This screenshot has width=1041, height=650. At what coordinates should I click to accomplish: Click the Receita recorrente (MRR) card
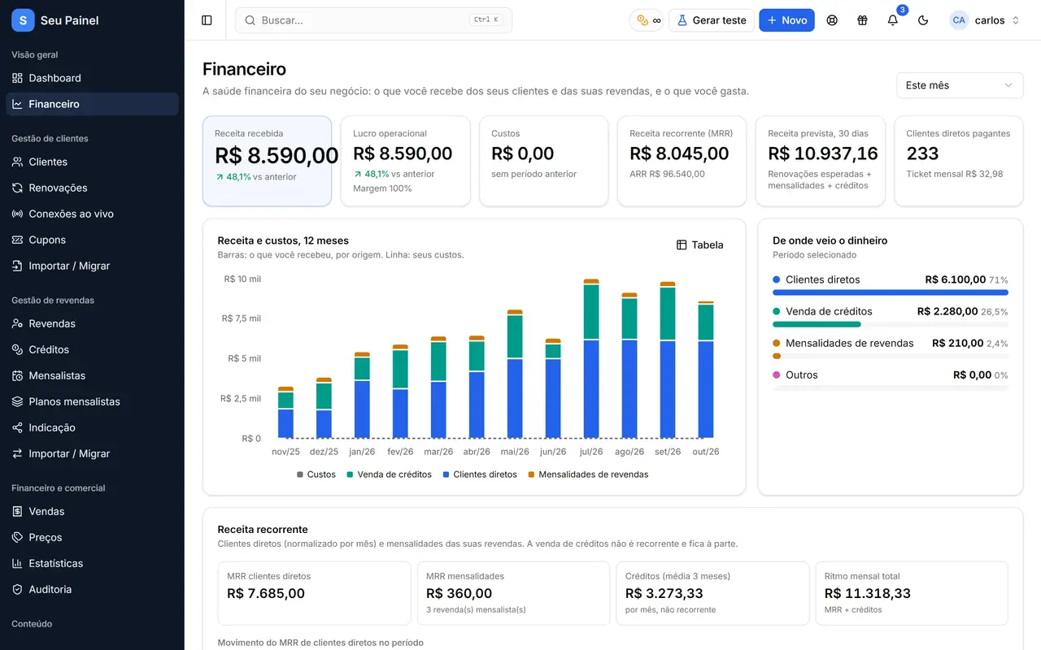[x=682, y=161]
